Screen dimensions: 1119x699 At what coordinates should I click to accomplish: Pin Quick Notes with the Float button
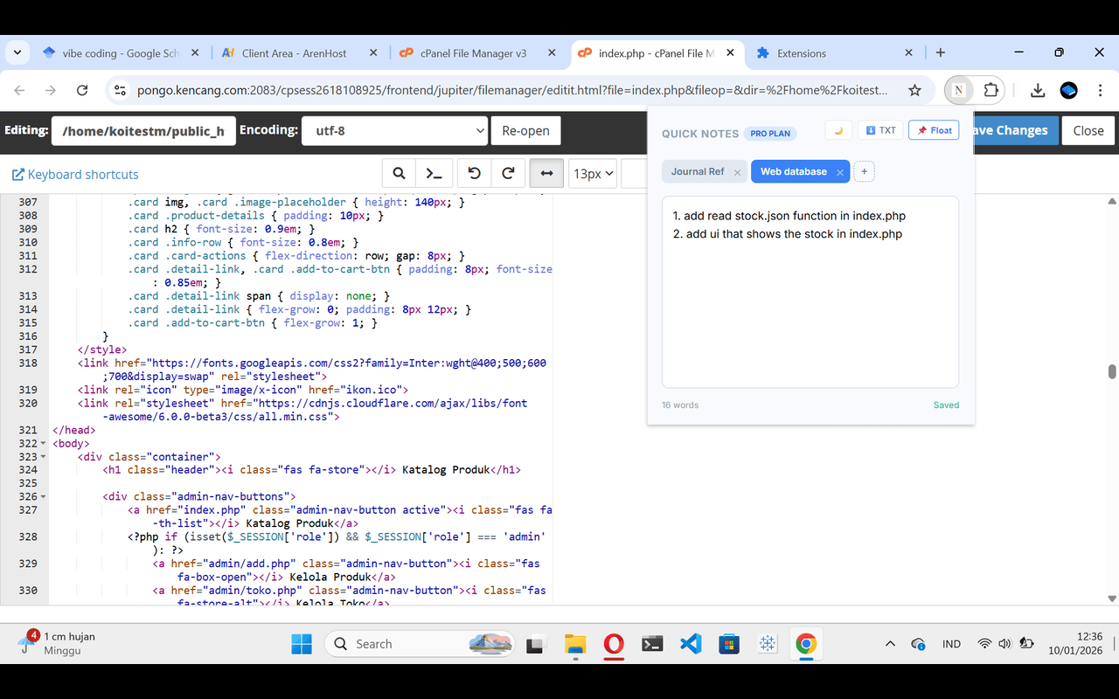coord(934,130)
